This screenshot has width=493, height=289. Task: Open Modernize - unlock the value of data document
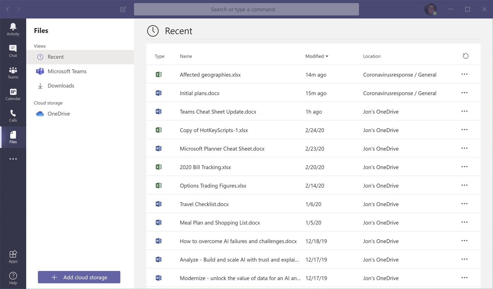click(240, 278)
